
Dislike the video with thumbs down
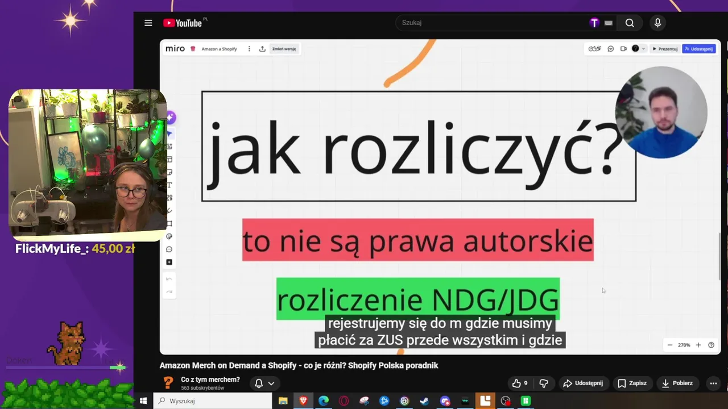coord(544,383)
